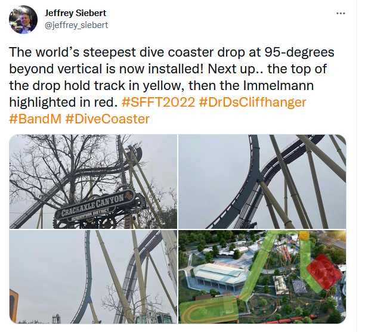Open the aerial park map image

click(262, 277)
